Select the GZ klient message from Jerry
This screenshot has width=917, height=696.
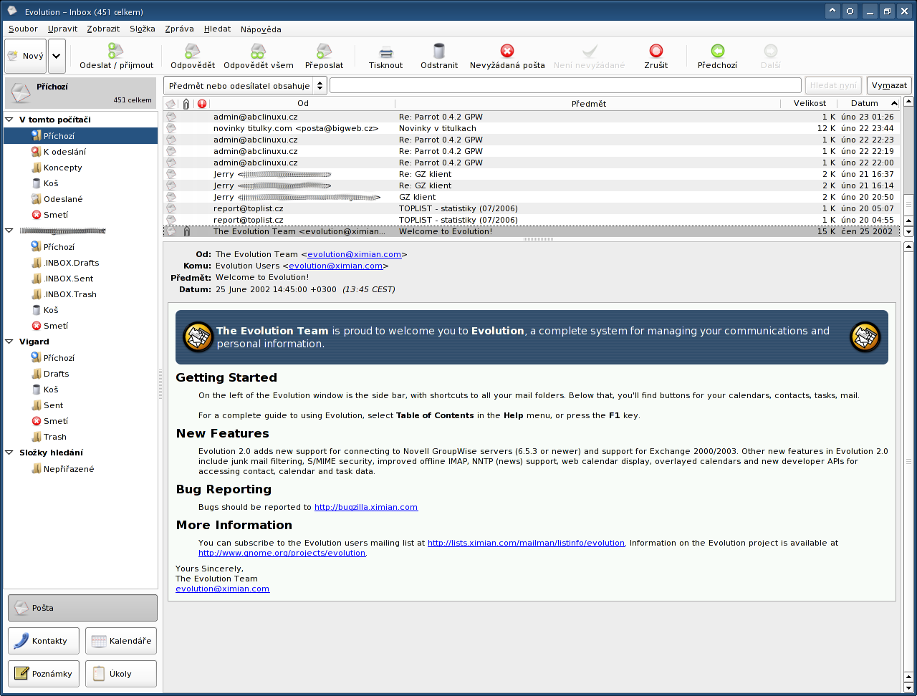coord(532,197)
